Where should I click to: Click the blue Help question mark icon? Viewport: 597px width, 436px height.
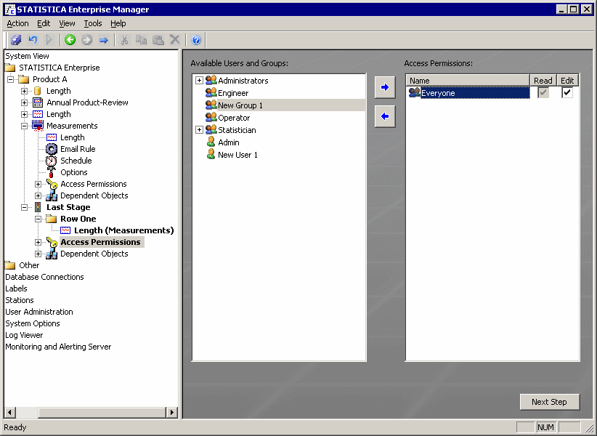pyautogui.click(x=196, y=40)
